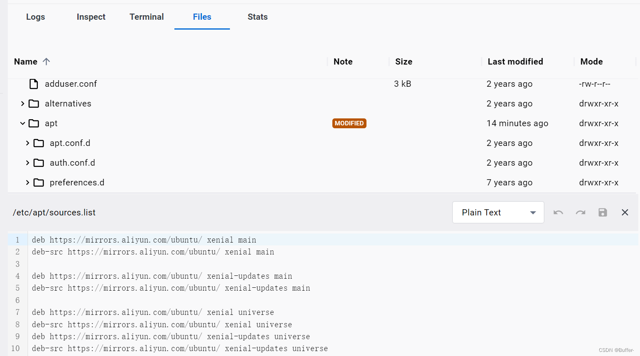This screenshot has height=356, width=640.
Task: Click the redo icon in the editor toolbar
Action: click(580, 212)
